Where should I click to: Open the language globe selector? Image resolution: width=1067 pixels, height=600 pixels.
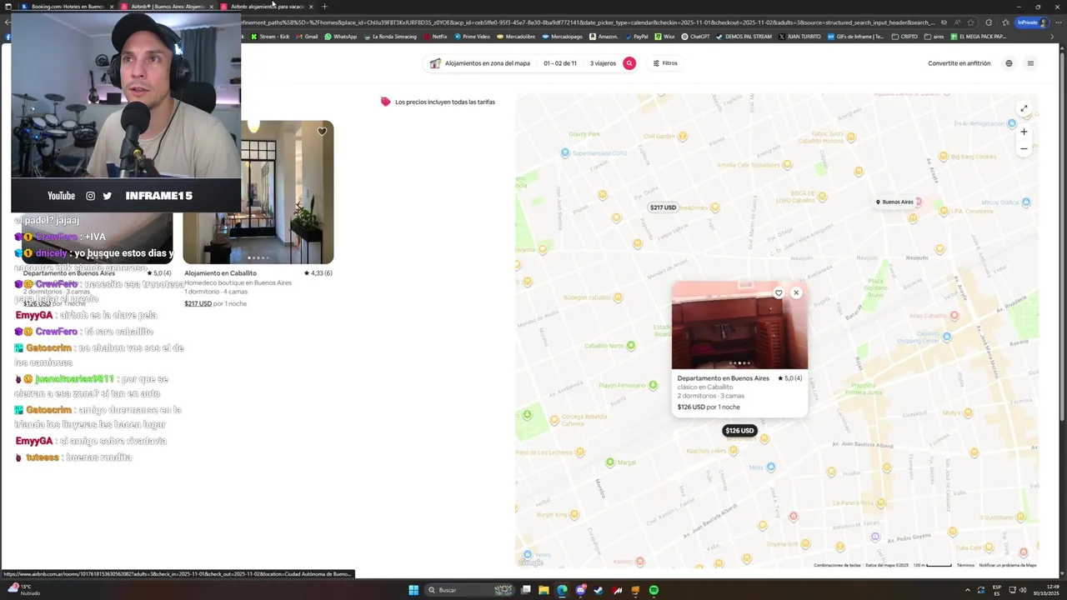1009,63
